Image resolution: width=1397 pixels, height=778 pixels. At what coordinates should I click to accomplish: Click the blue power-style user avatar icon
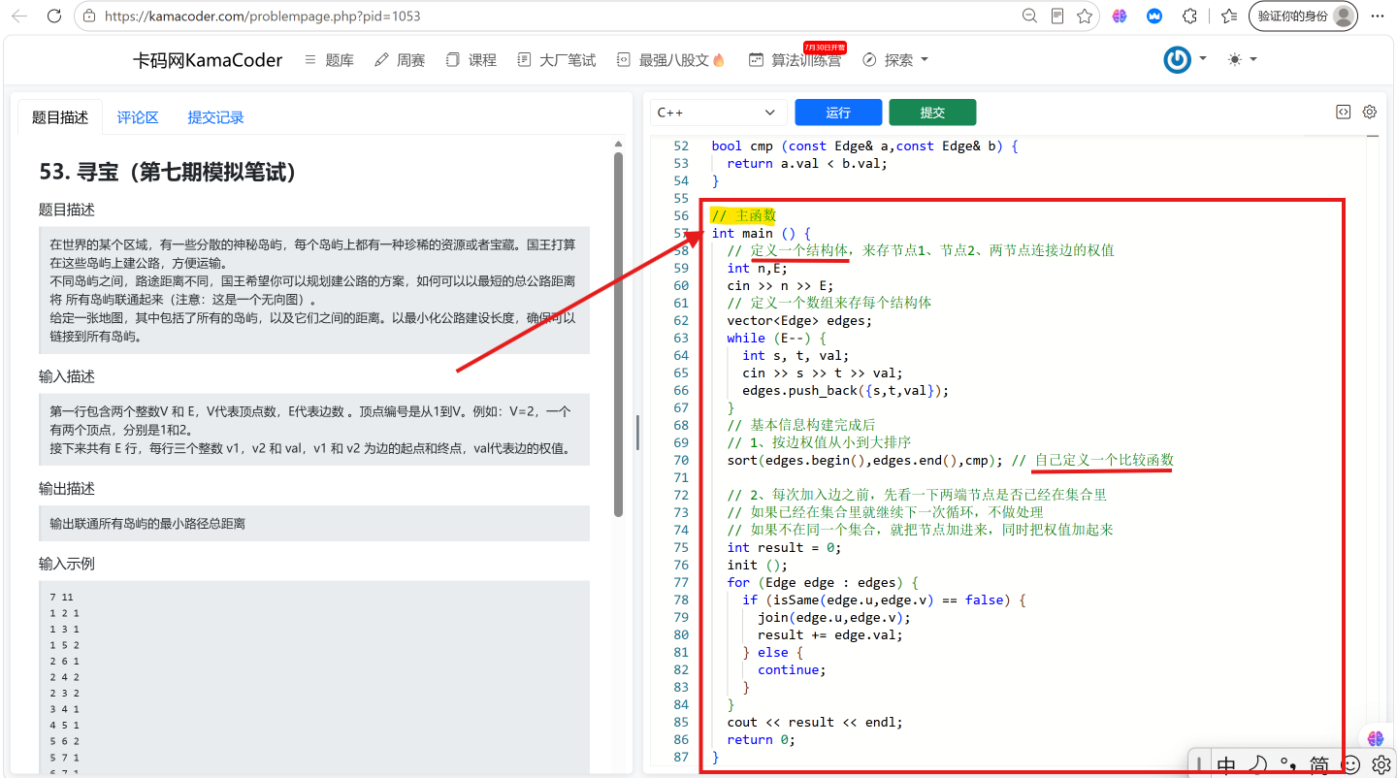1177,59
